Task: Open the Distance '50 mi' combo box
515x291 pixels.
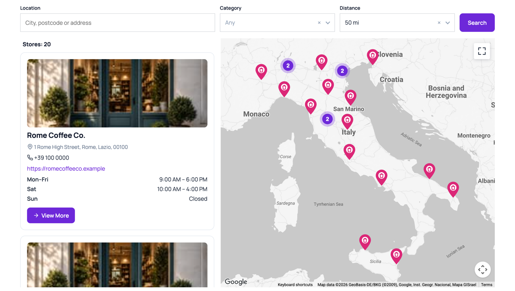Action: tap(397, 23)
